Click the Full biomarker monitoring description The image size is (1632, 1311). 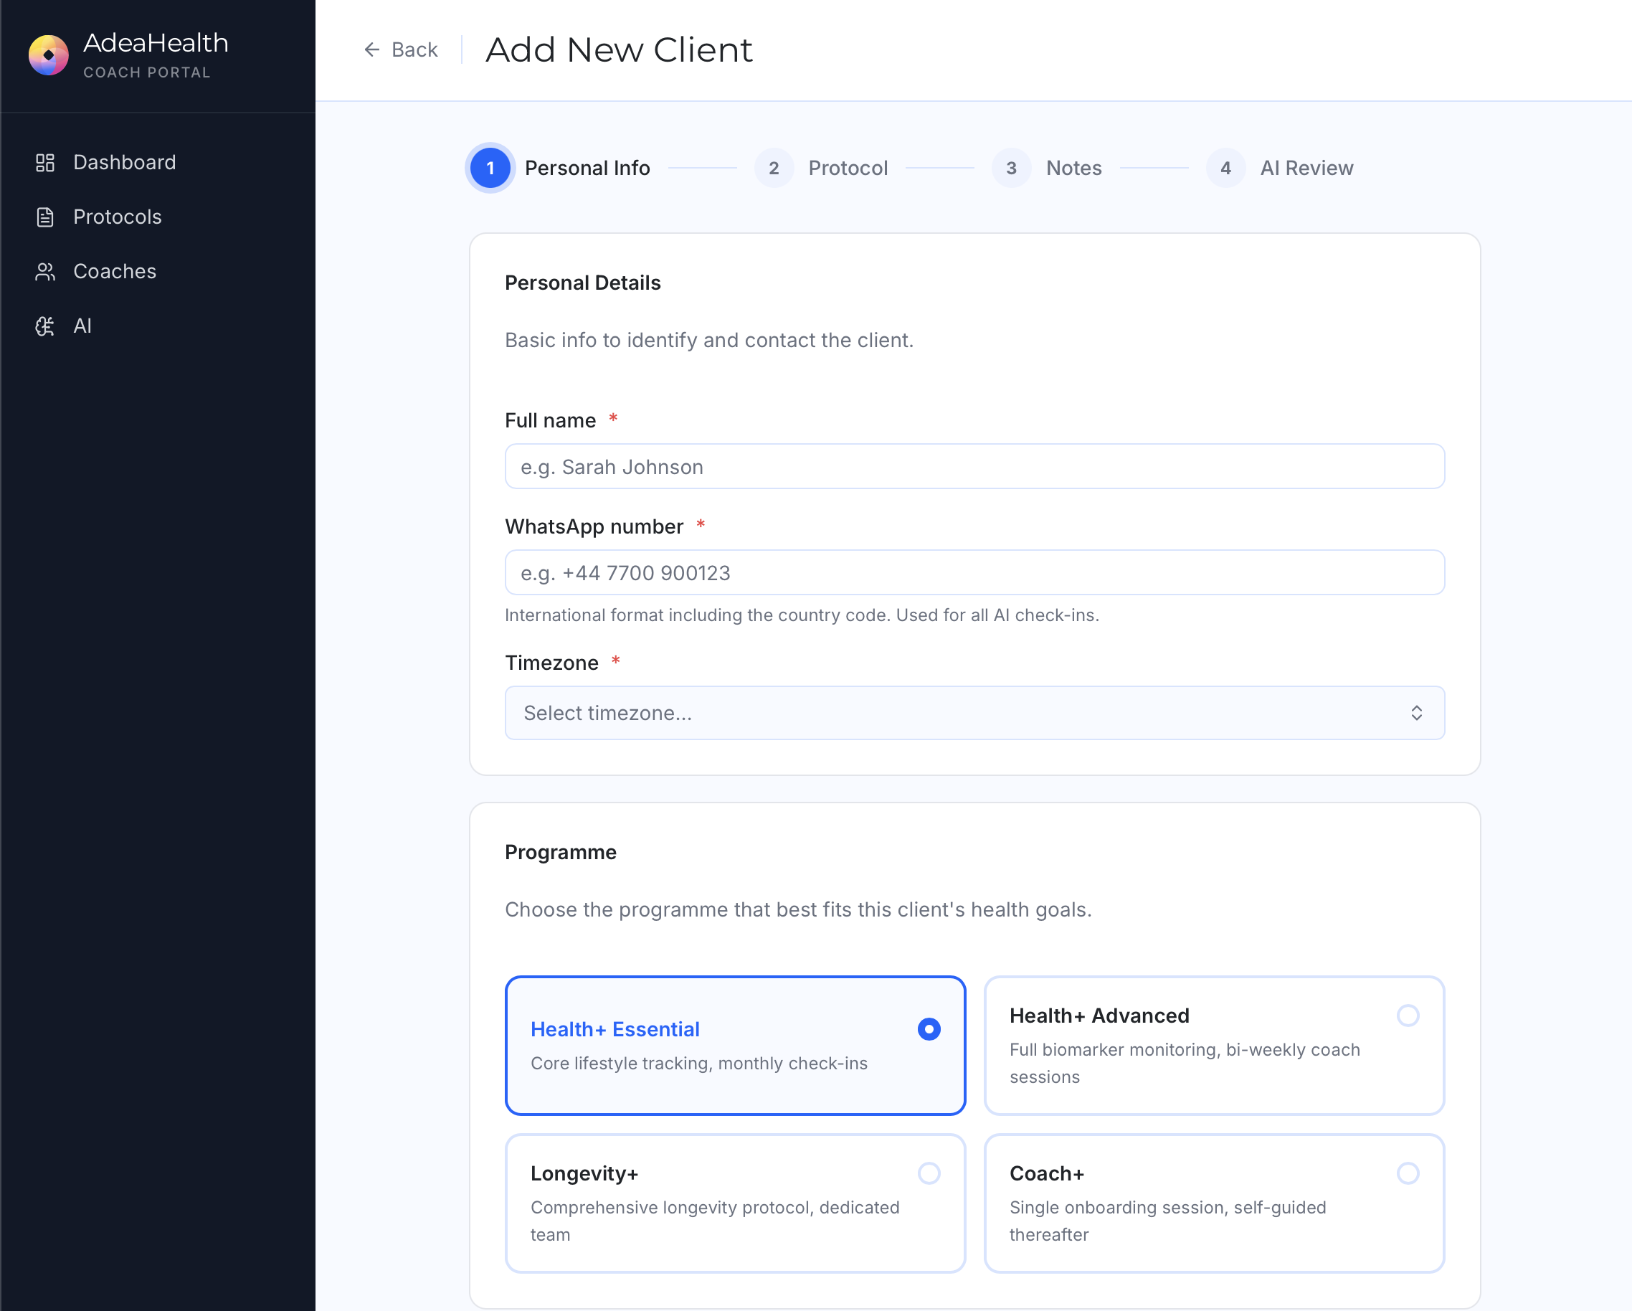[x=1185, y=1064]
